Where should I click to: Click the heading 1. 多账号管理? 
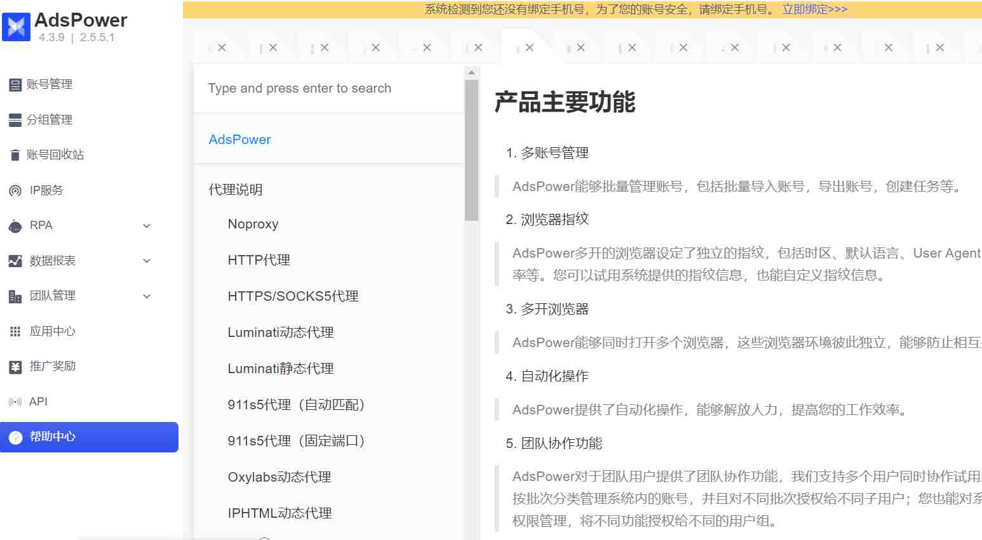[547, 153]
